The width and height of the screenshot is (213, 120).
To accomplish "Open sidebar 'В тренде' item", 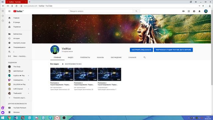I will (19, 22).
